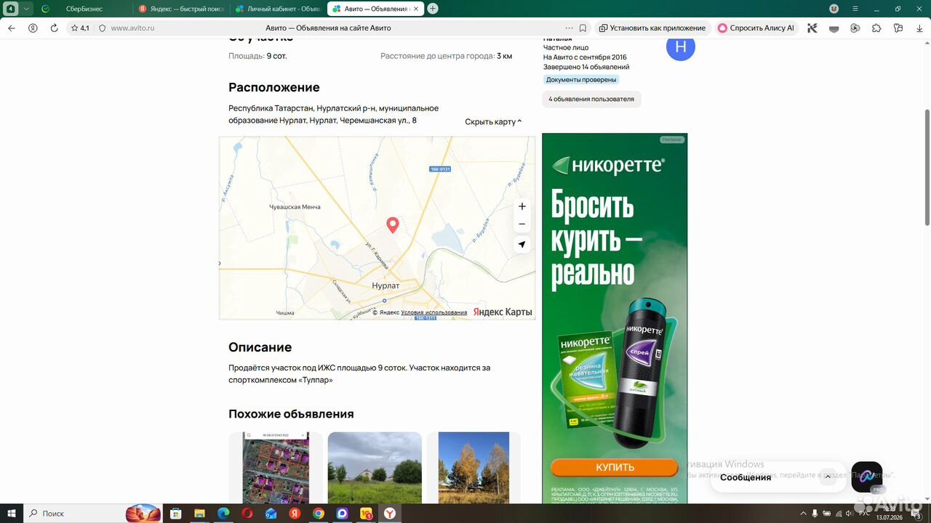Bookmark this page with the bookmark icon
The image size is (931, 523).
(x=583, y=28)
